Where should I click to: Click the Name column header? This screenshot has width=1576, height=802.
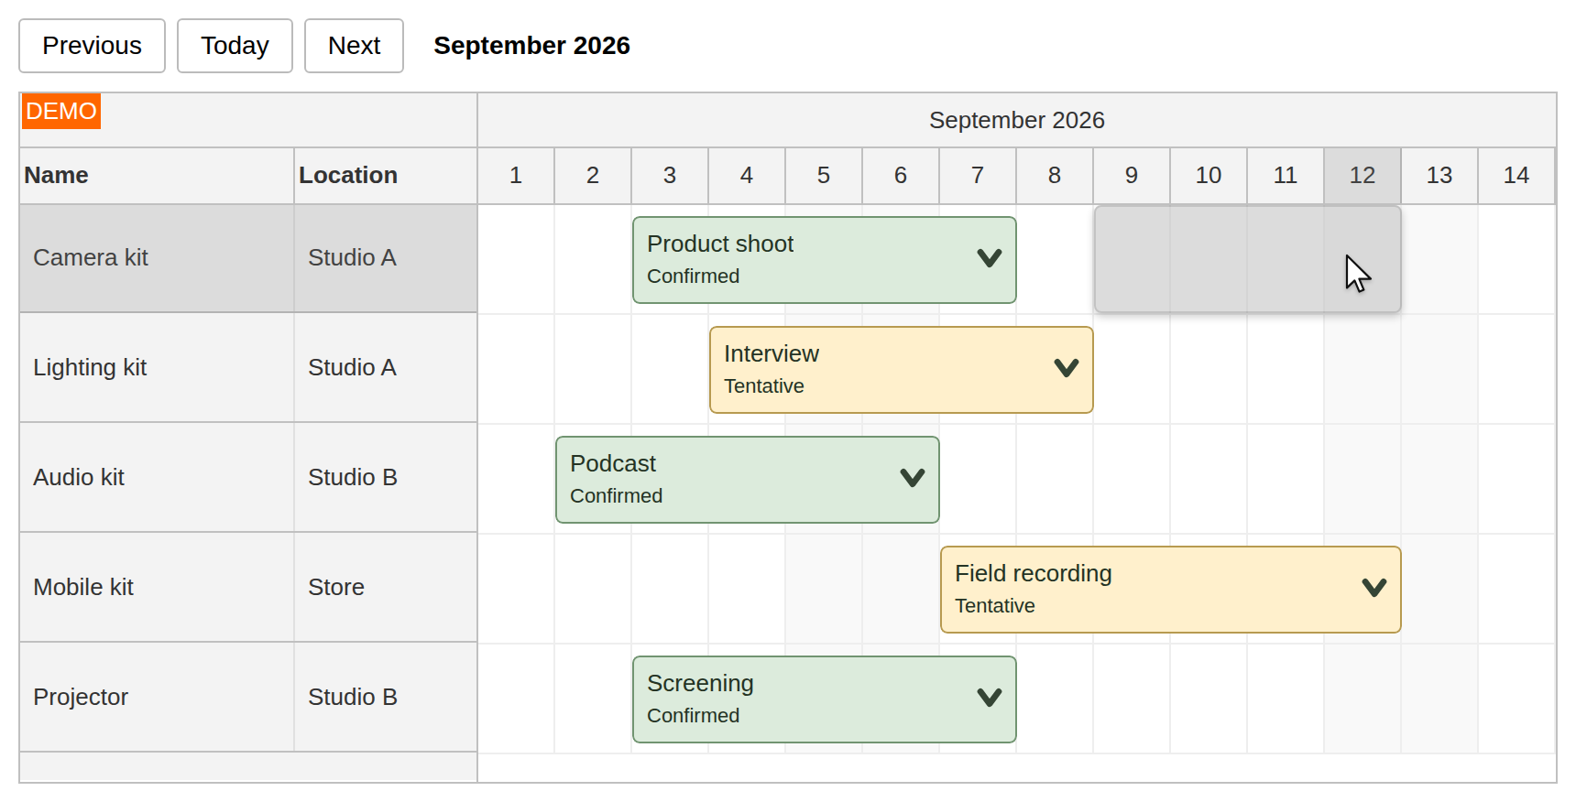(157, 176)
